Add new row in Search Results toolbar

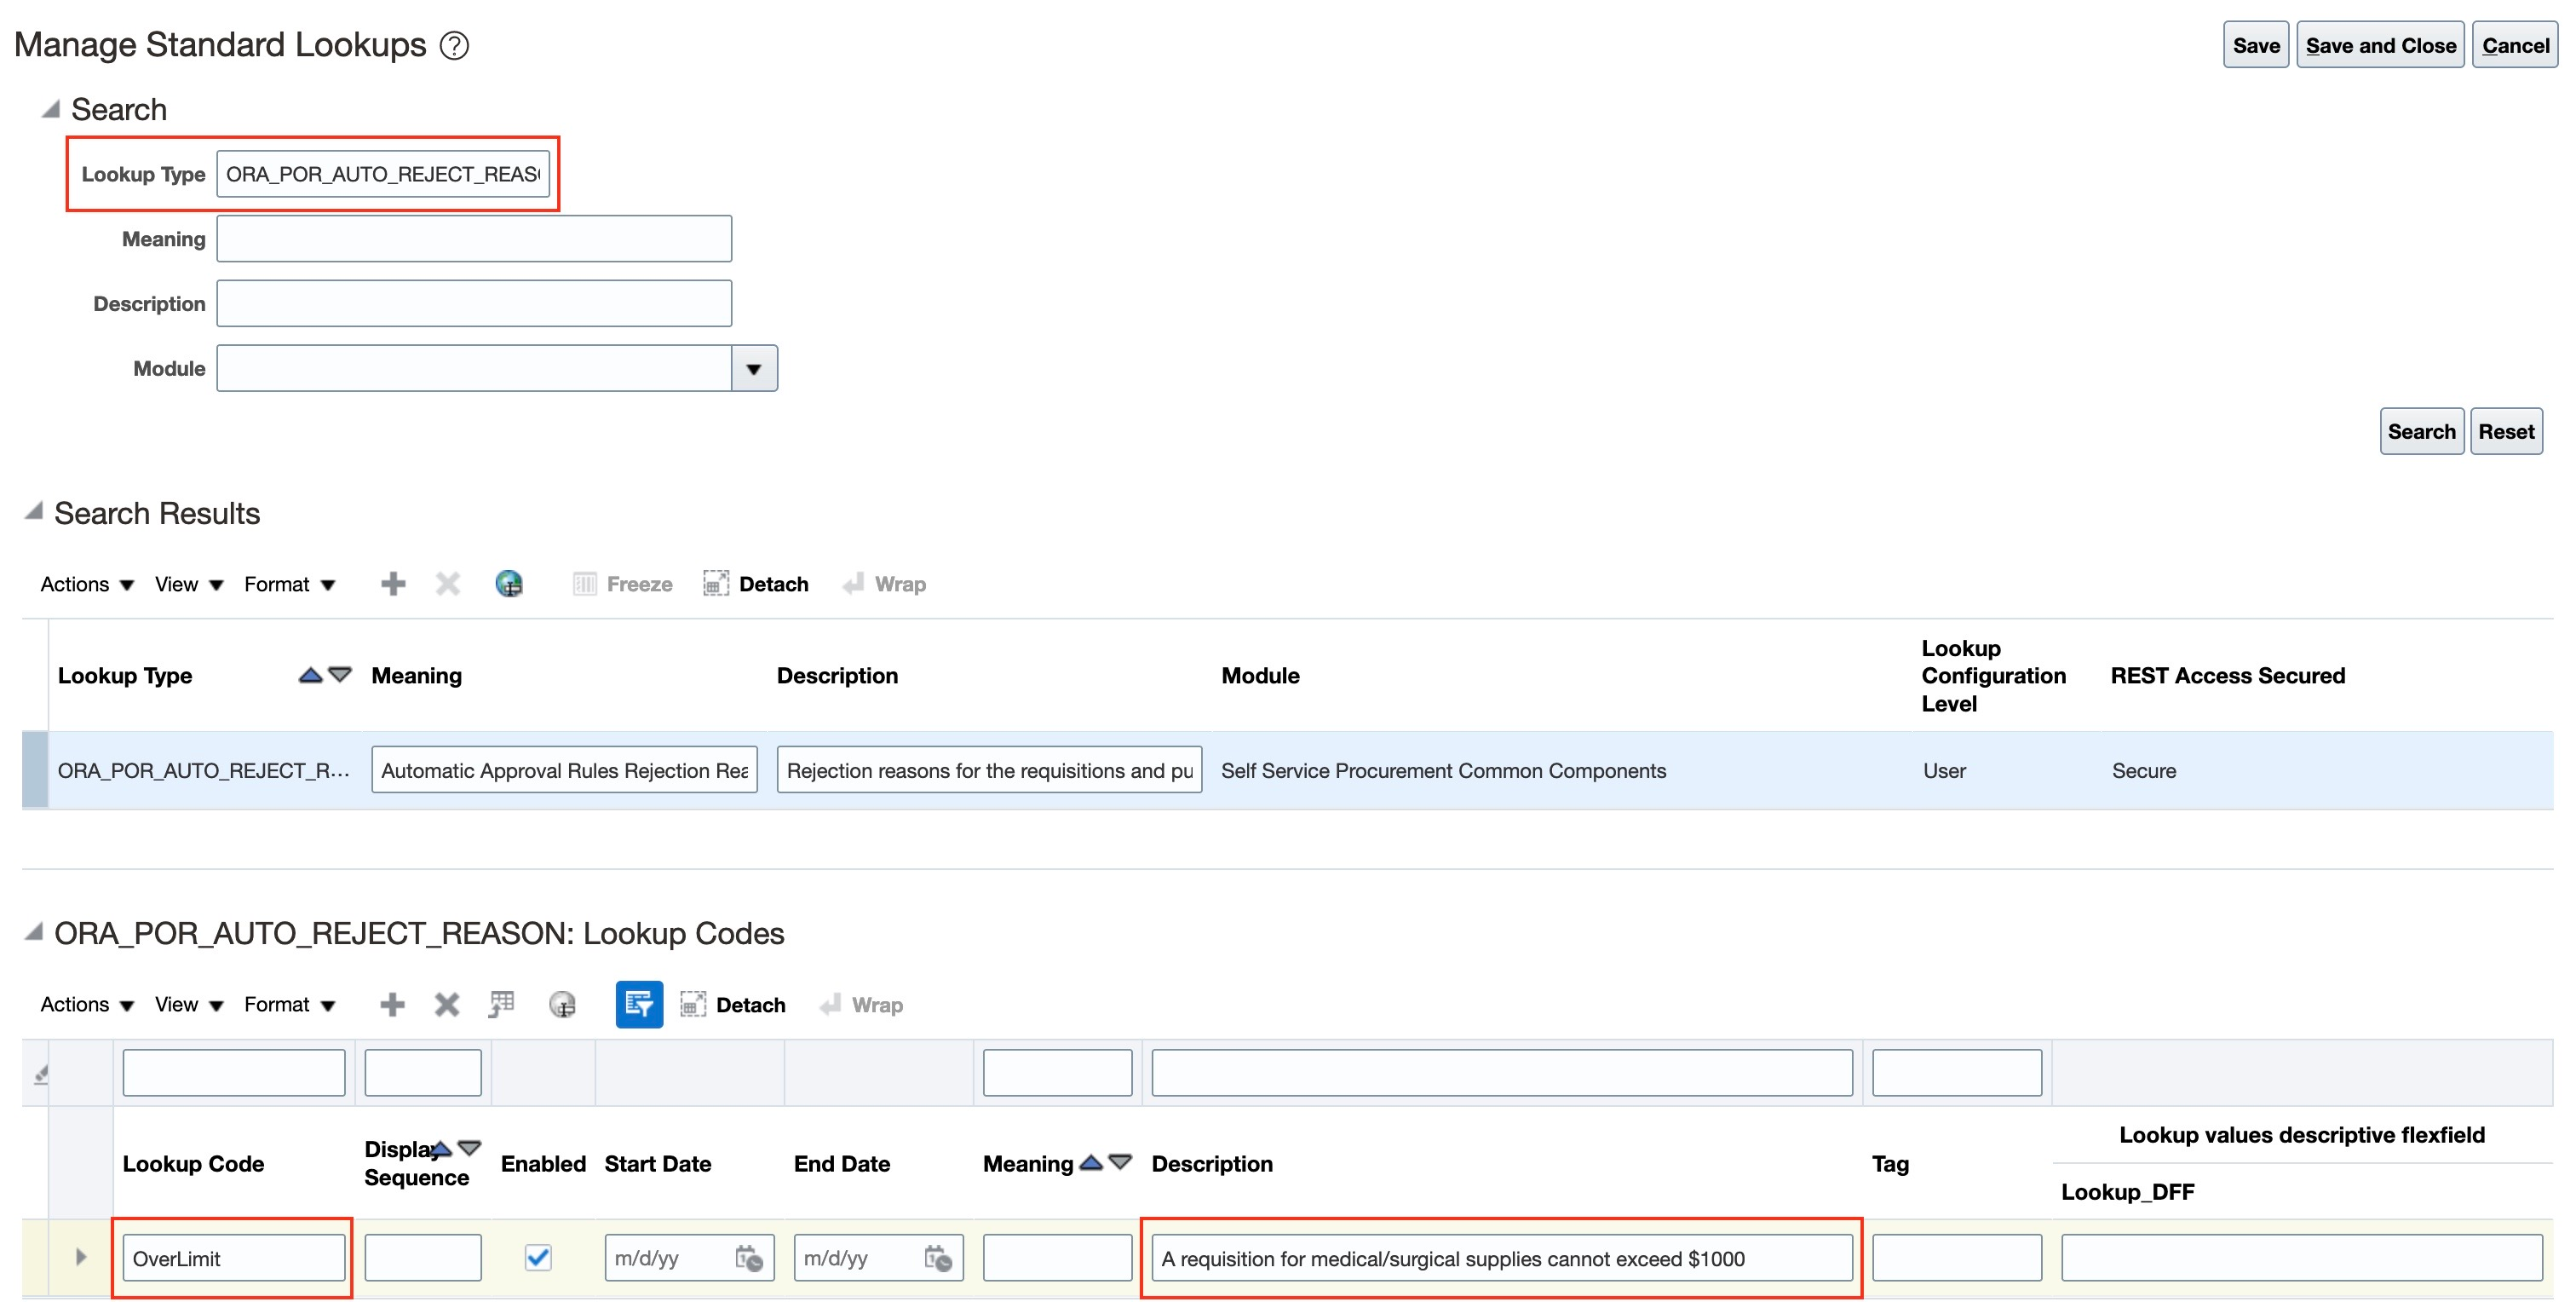(393, 583)
